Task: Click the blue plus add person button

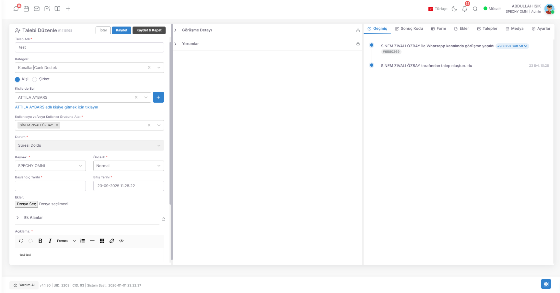Action: point(158,97)
